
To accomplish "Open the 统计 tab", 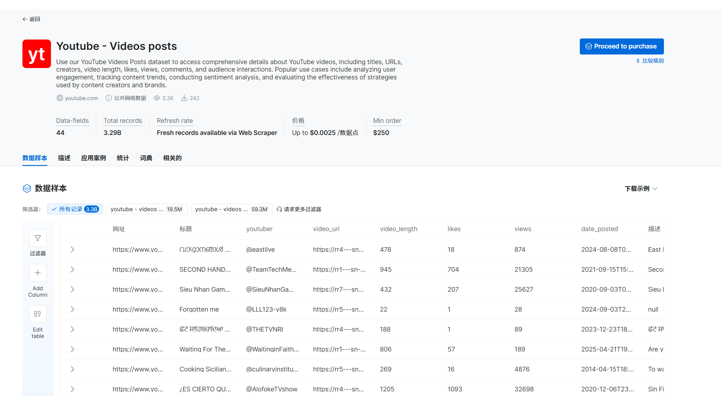I will tap(123, 158).
